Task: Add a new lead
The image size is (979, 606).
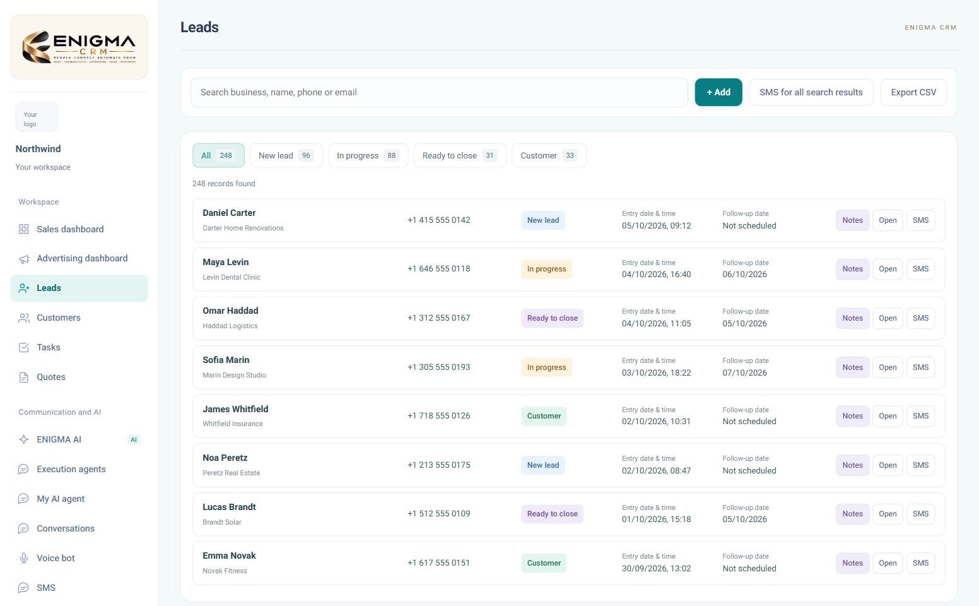Action: pos(718,93)
